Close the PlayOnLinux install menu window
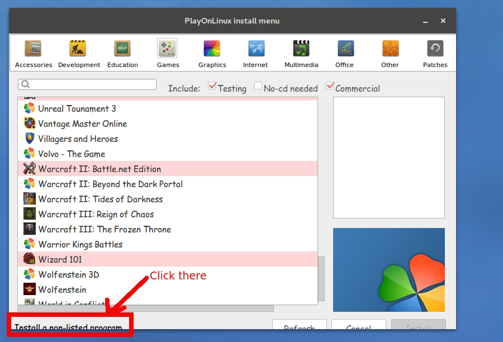This screenshot has width=503, height=342. point(443,21)
